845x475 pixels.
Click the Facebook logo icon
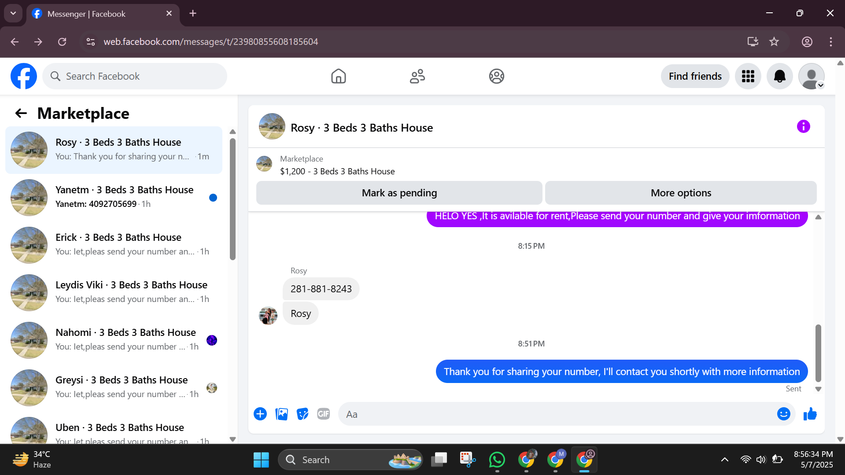point(24,76)
